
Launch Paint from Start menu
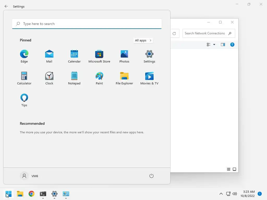99,78
